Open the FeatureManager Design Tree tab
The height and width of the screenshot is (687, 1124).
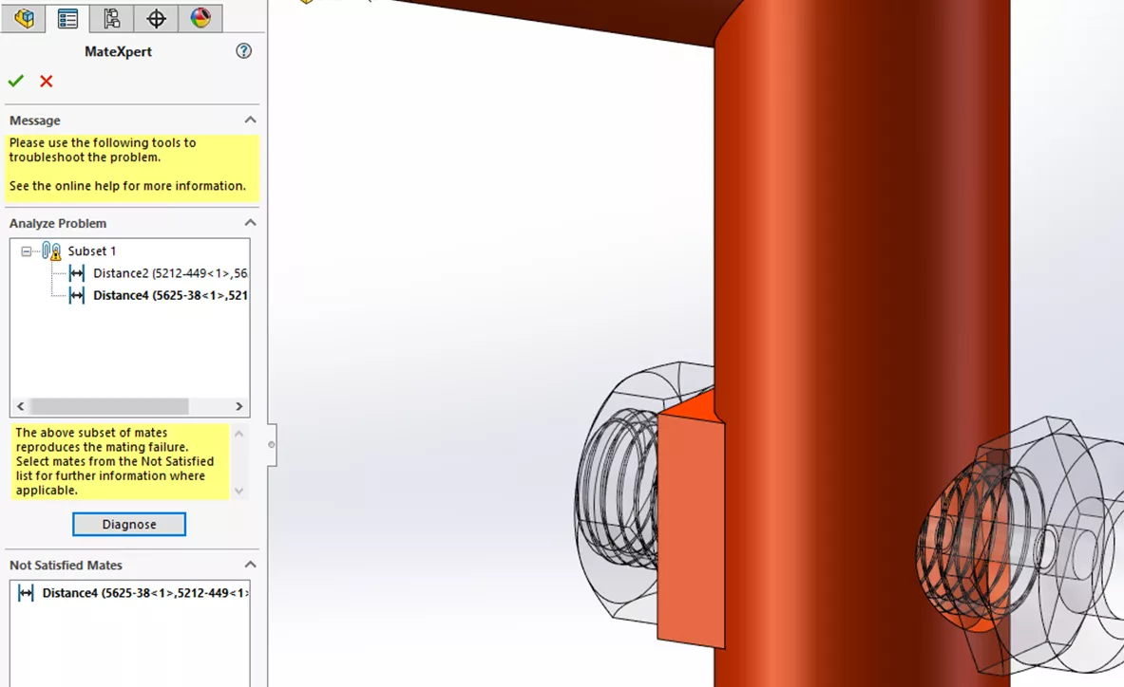click(24, 18)
